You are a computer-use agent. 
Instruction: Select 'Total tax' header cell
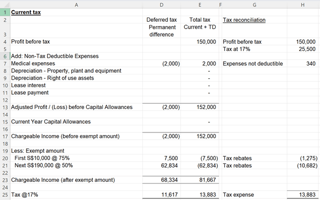pos(200,20)
